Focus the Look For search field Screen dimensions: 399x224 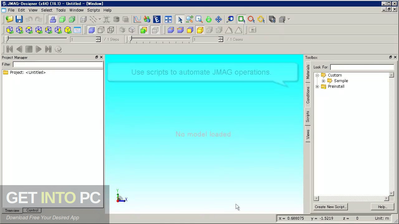click(x=362, y=67)
